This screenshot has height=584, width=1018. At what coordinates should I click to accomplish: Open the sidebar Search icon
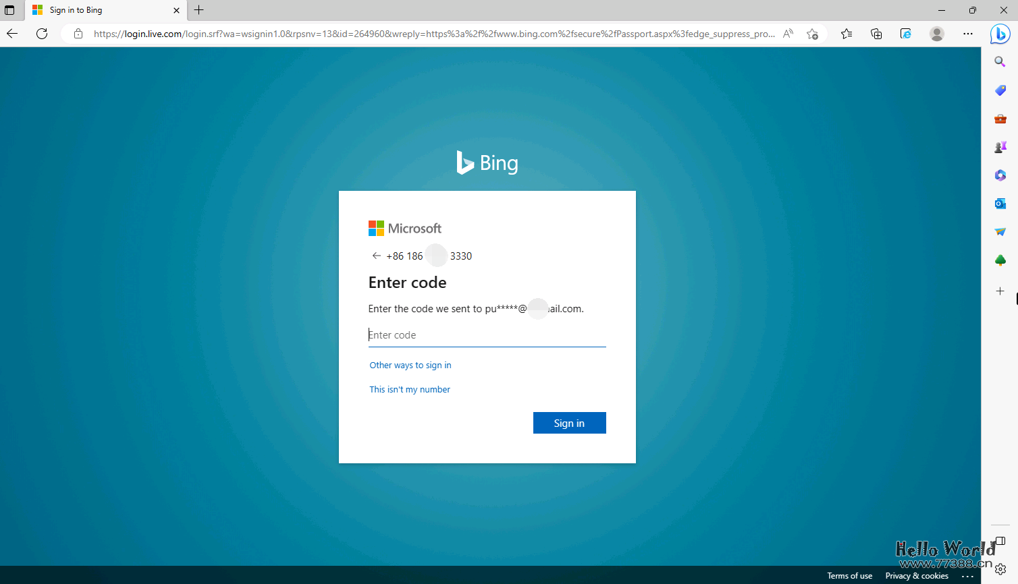tap(1000, 62)
